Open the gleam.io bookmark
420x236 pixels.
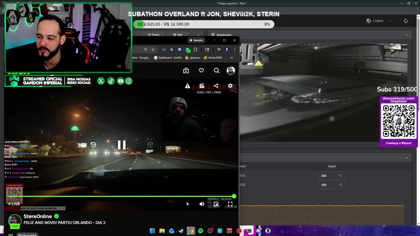[x=193, y=58]
